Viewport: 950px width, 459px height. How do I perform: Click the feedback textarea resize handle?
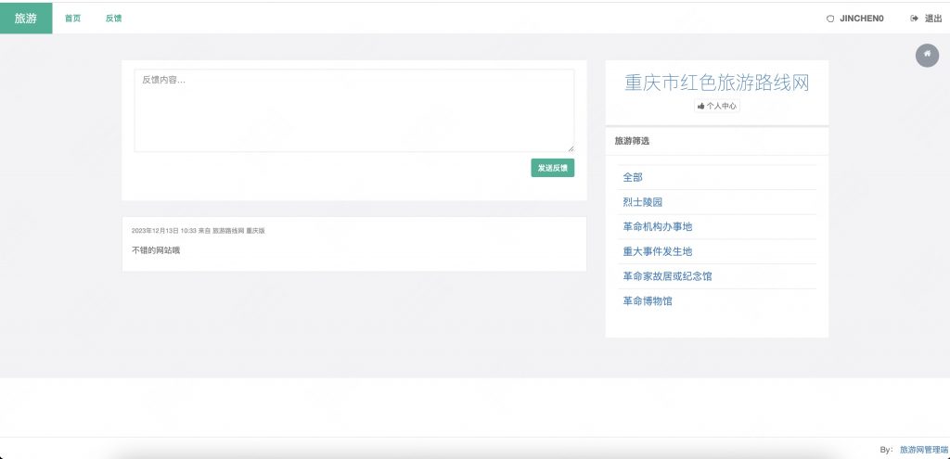(x=571, y=148)
